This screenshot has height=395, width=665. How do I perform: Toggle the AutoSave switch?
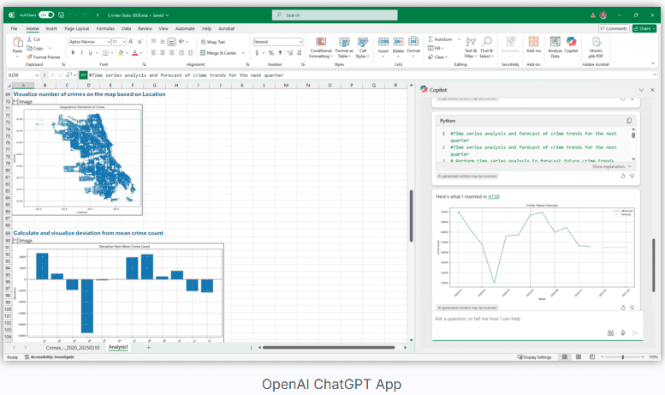coord(46,15)
